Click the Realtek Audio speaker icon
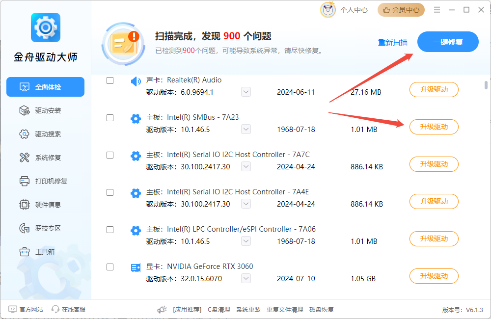This screenshot has height=319, width=491. (136, 81)
